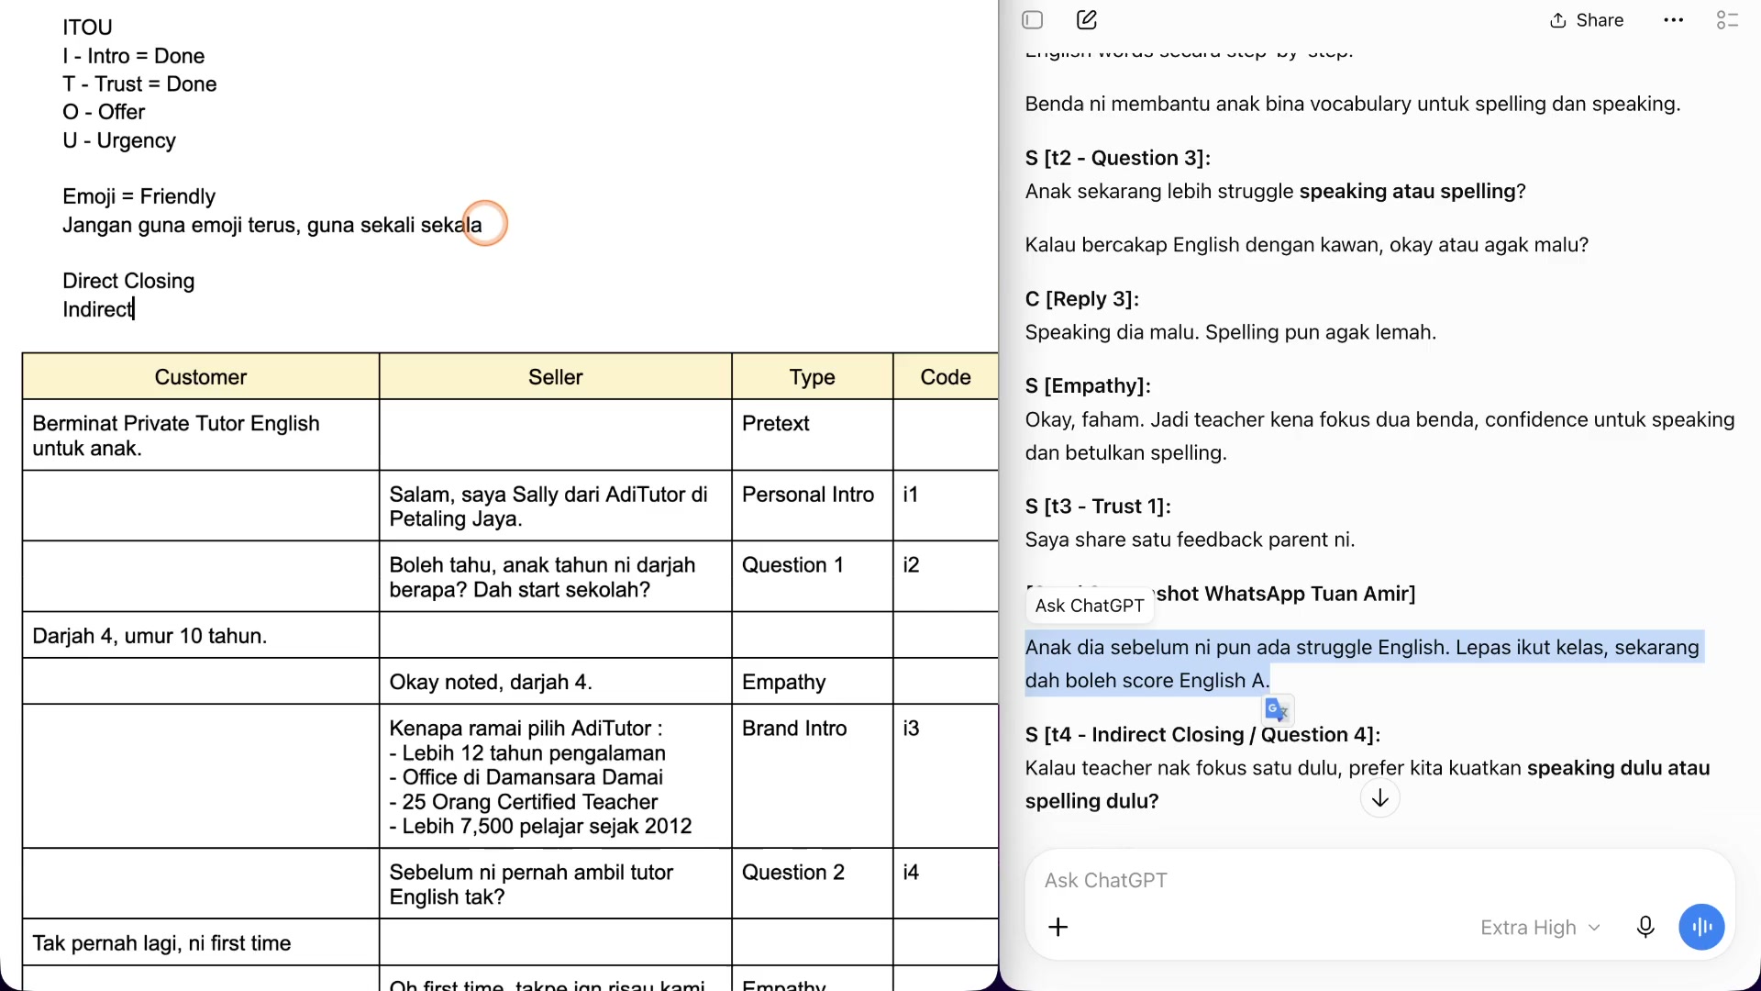
Task: Click the i3 code cell
Action: tap(946, 776)
